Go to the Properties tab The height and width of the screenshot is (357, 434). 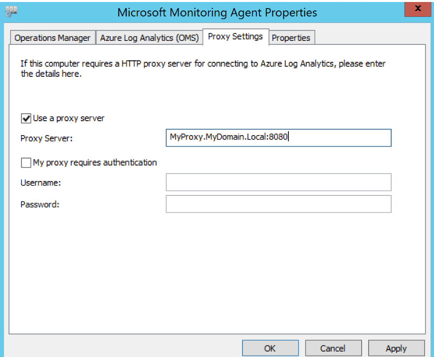click(x=291, y=37)
